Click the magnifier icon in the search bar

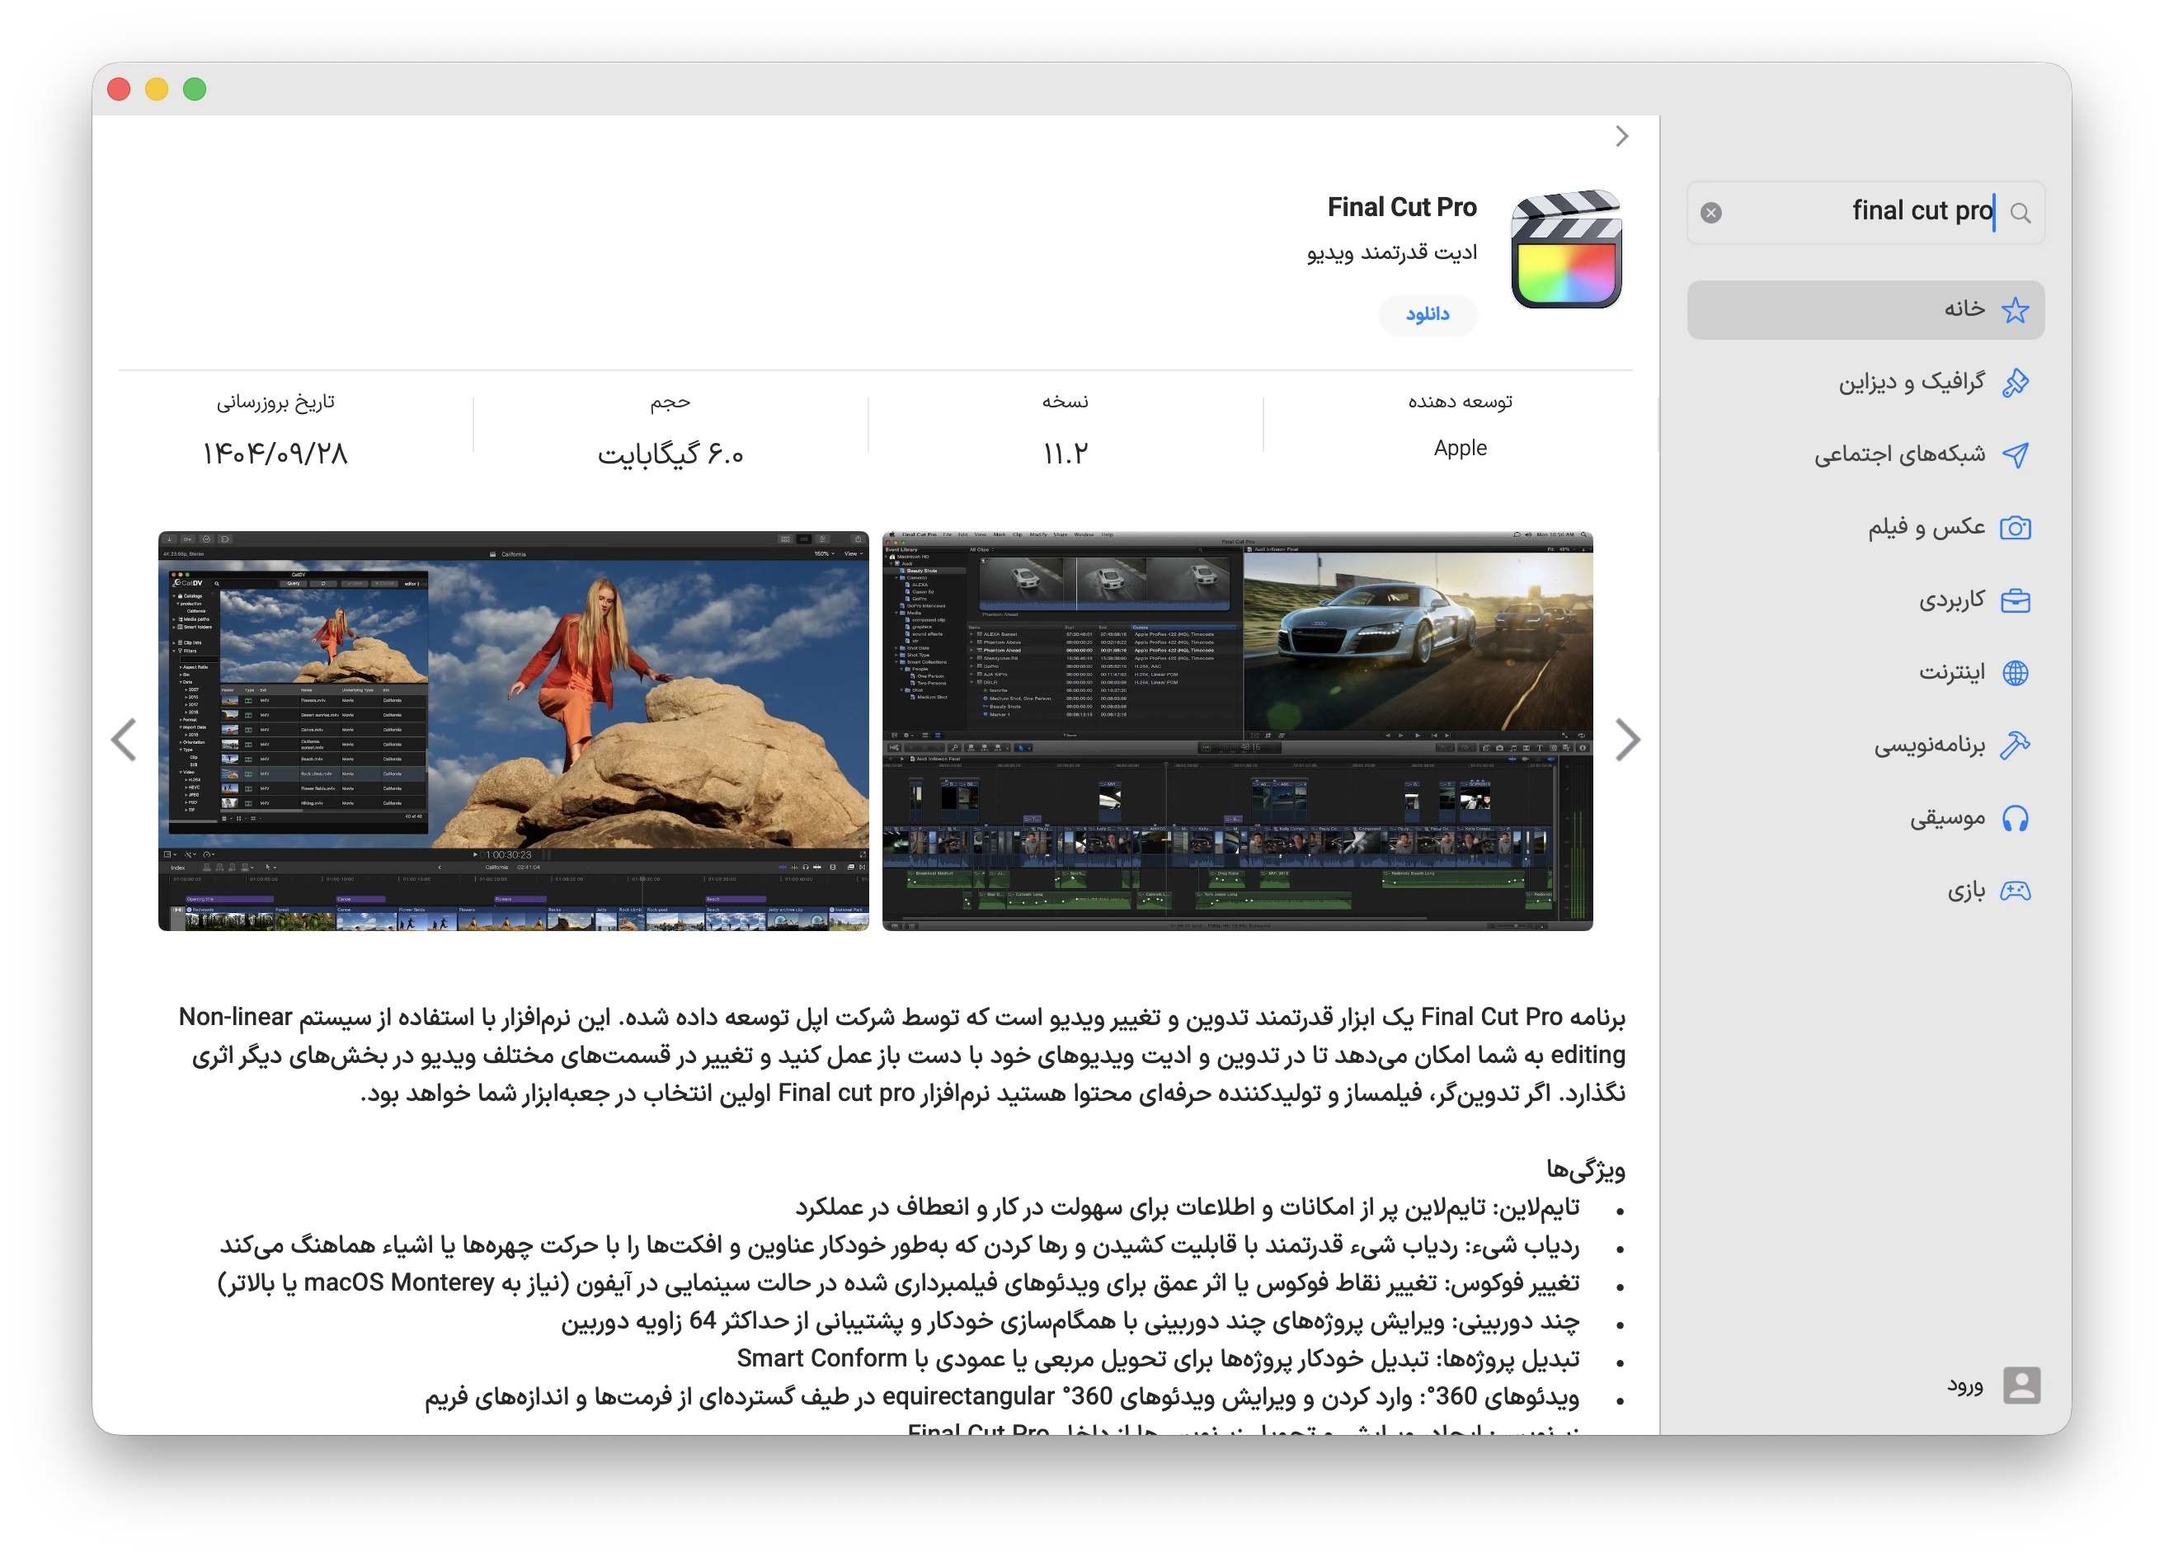[x=2020, y=212]
